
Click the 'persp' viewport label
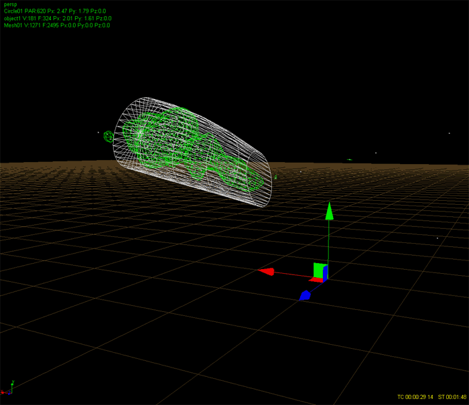11,5
